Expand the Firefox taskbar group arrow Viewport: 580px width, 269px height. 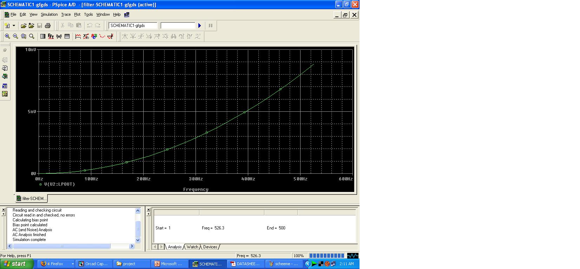[x=73, y=264]
